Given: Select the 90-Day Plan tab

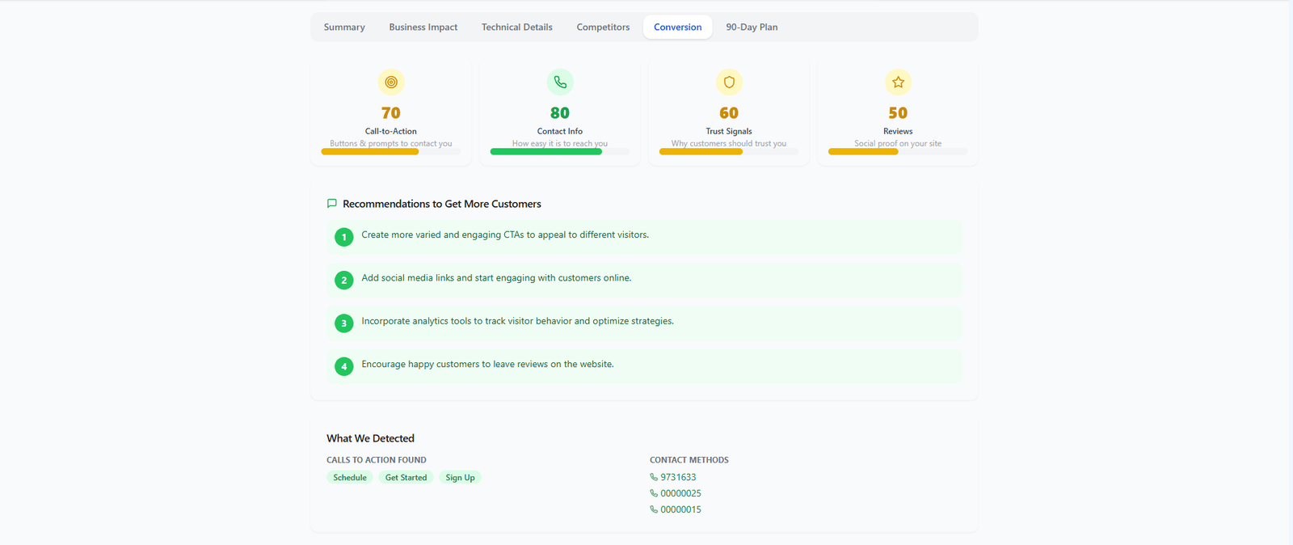Looking at the screenshot, I should pos(752,27).
